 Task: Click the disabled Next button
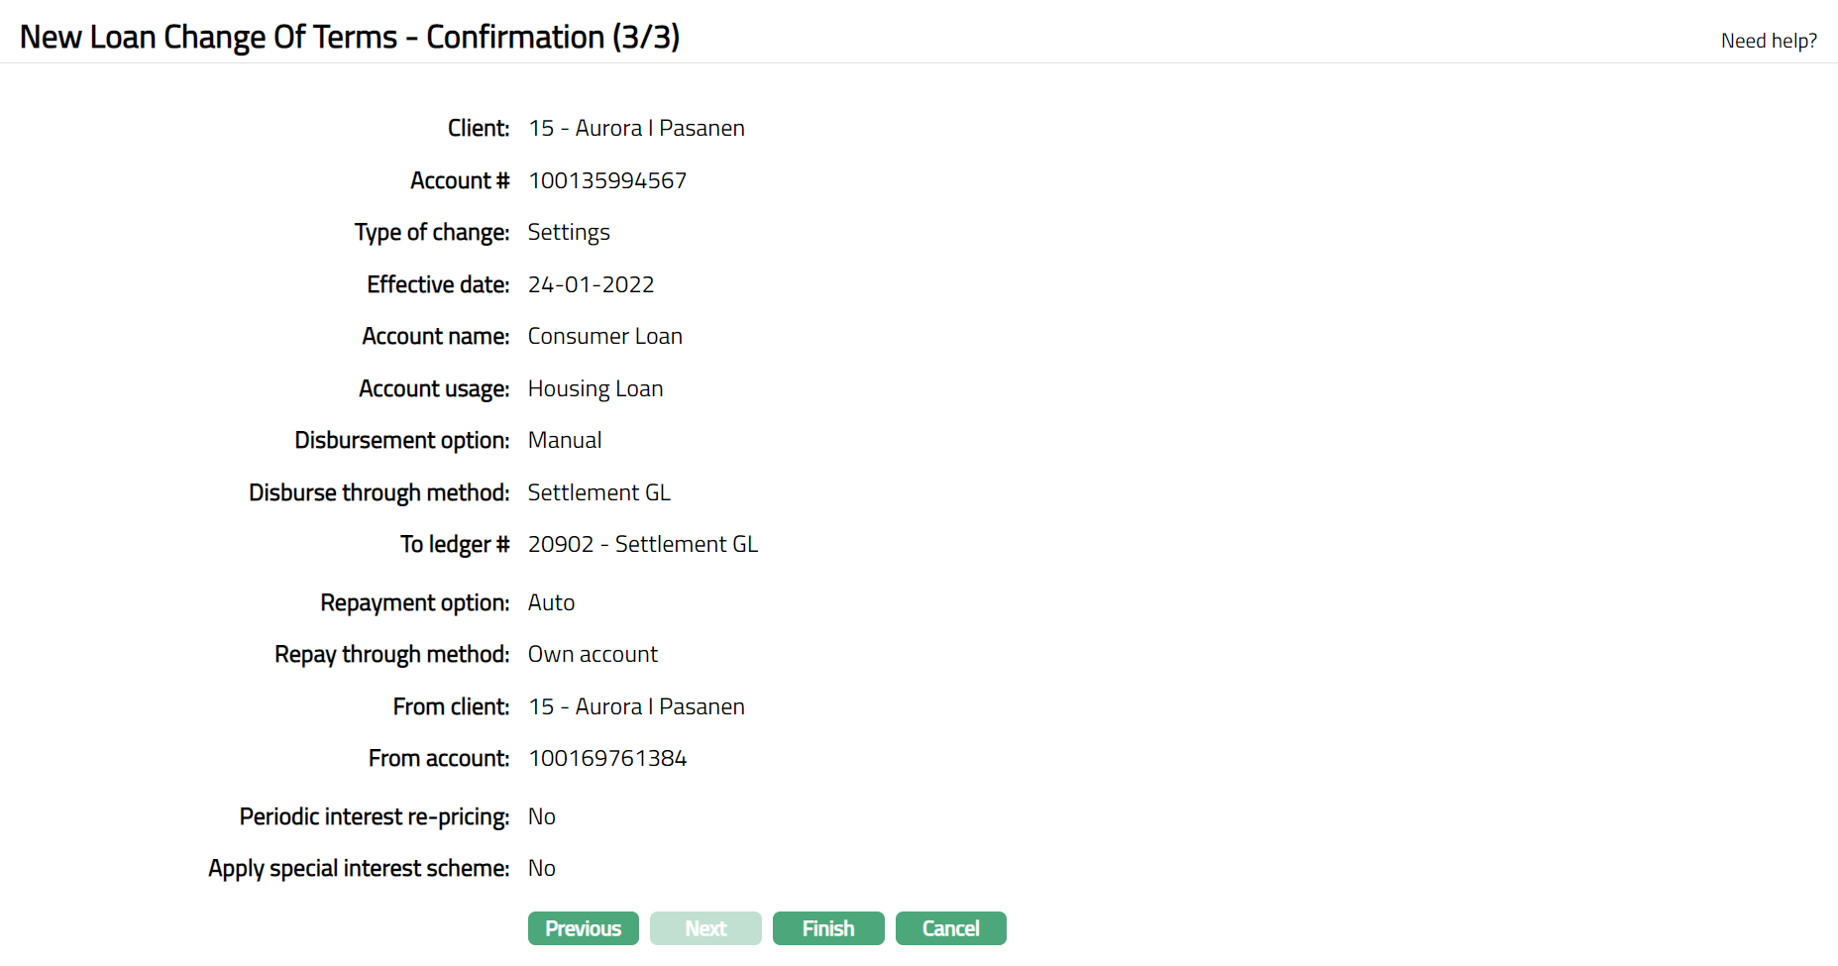705,928
